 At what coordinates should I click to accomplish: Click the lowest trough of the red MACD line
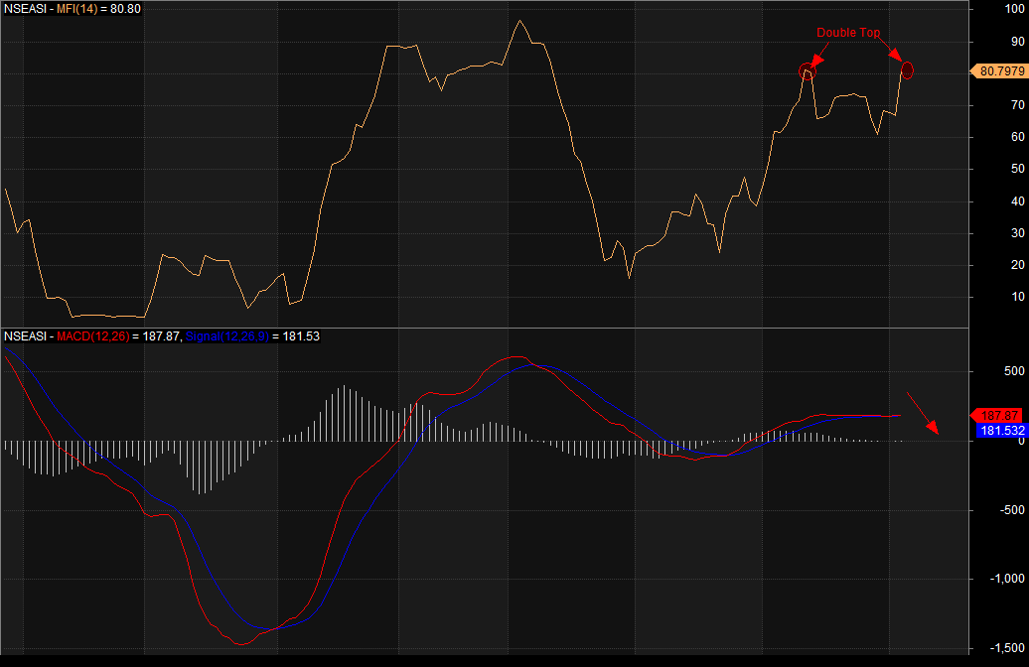click(x=241, y=644)
